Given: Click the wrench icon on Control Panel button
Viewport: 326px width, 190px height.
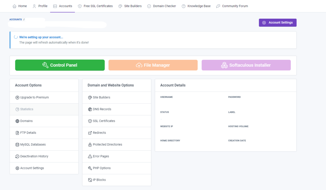Looking at the screenshot, I should click(x=45, y=65).
